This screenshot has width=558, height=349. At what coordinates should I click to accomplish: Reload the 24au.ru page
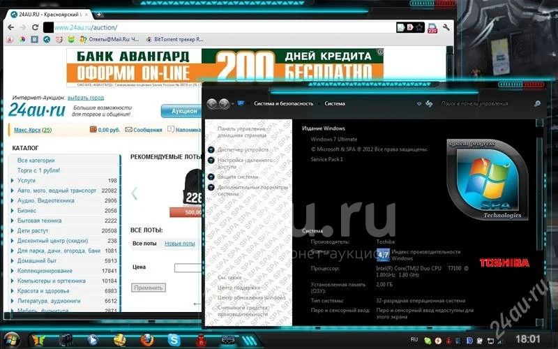35,27
